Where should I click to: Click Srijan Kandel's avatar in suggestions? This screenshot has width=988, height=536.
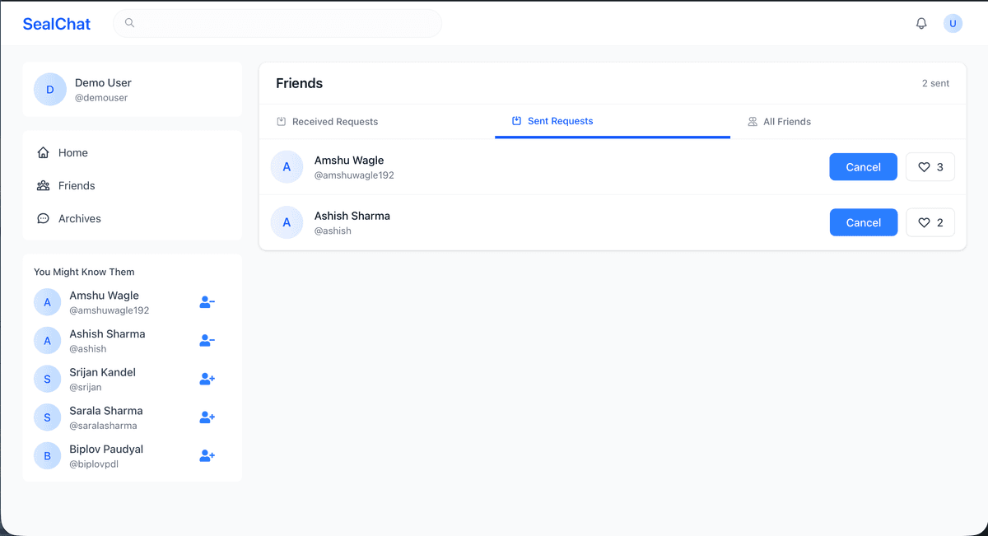pos(47,379)
